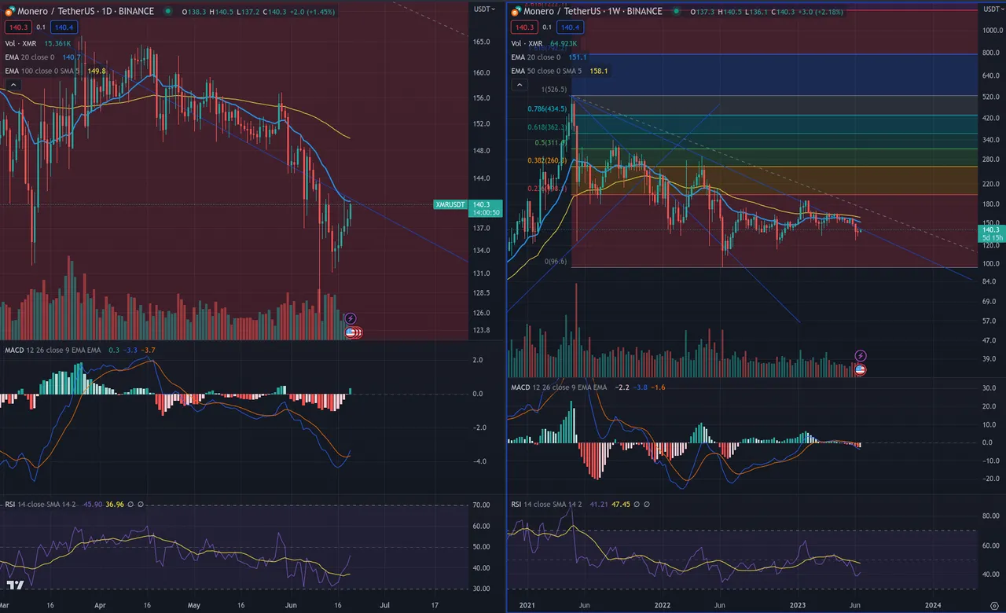Click the 165.0 label on the 1D price axis
Image resolution: width=1006 pixels, height=613 pixels.
pos(482,42)
